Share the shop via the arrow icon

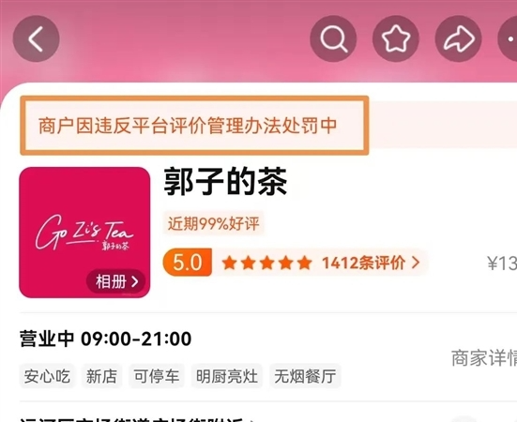[x=458, y=38]
